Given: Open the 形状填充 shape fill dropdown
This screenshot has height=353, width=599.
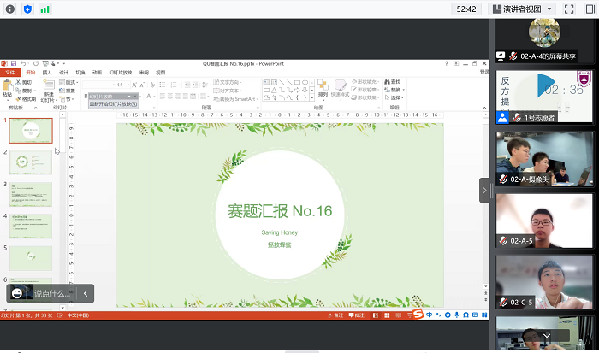Looking at the screenshot, I should pos(365,82).
